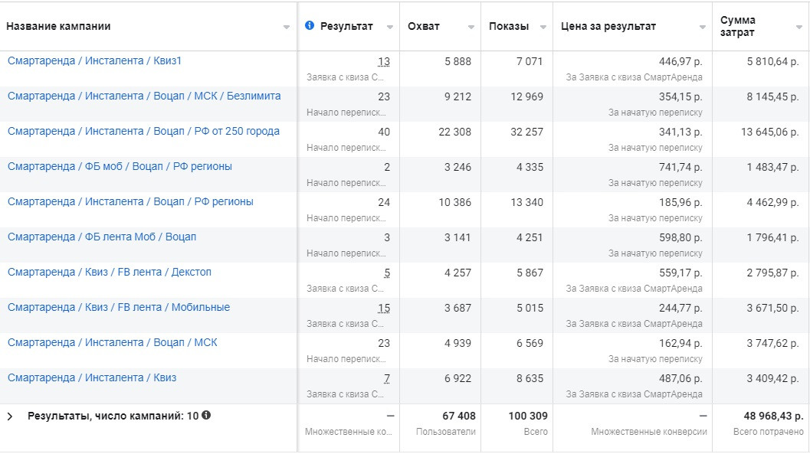The height and width of the screenshot is (454, 810).
Task: Select the impressions value 8 635
Action: pos(530,379)
